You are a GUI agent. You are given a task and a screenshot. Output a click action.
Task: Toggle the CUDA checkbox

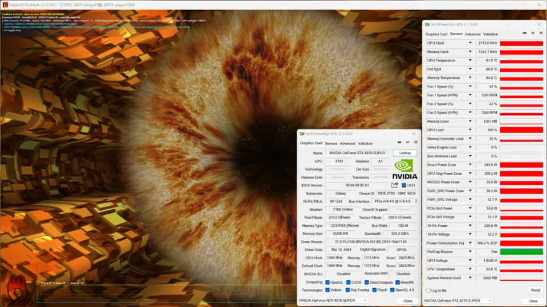(x=348, y=282)
